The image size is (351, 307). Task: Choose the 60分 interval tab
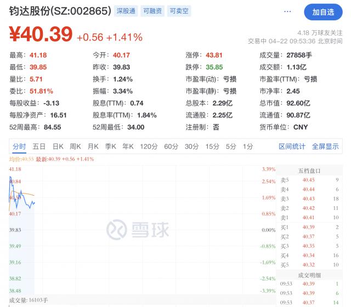pyautogui.click(x=171, y=146)
